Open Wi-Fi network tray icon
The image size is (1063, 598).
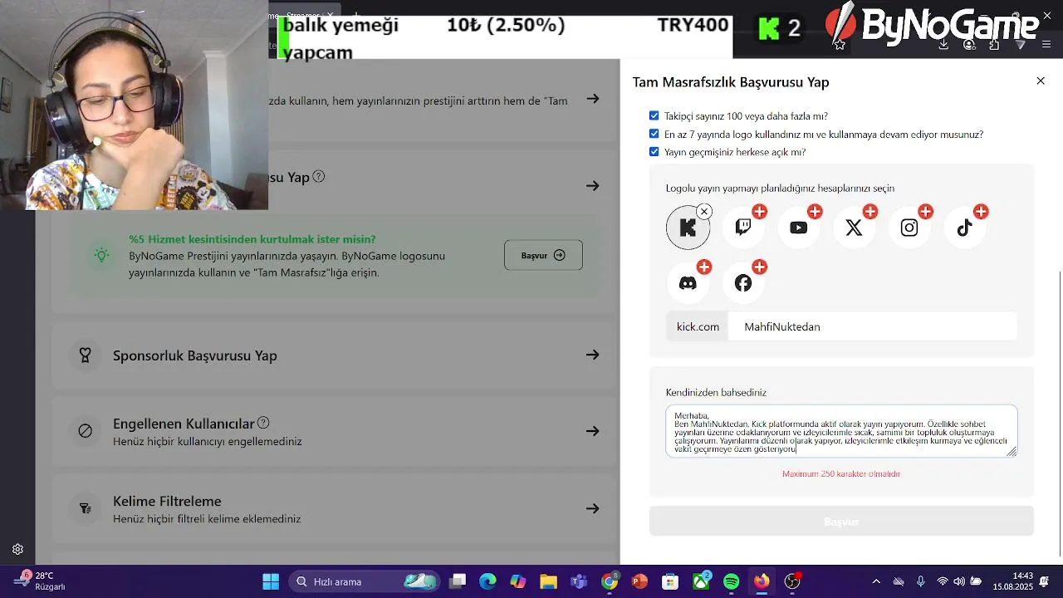click(942, 581)
